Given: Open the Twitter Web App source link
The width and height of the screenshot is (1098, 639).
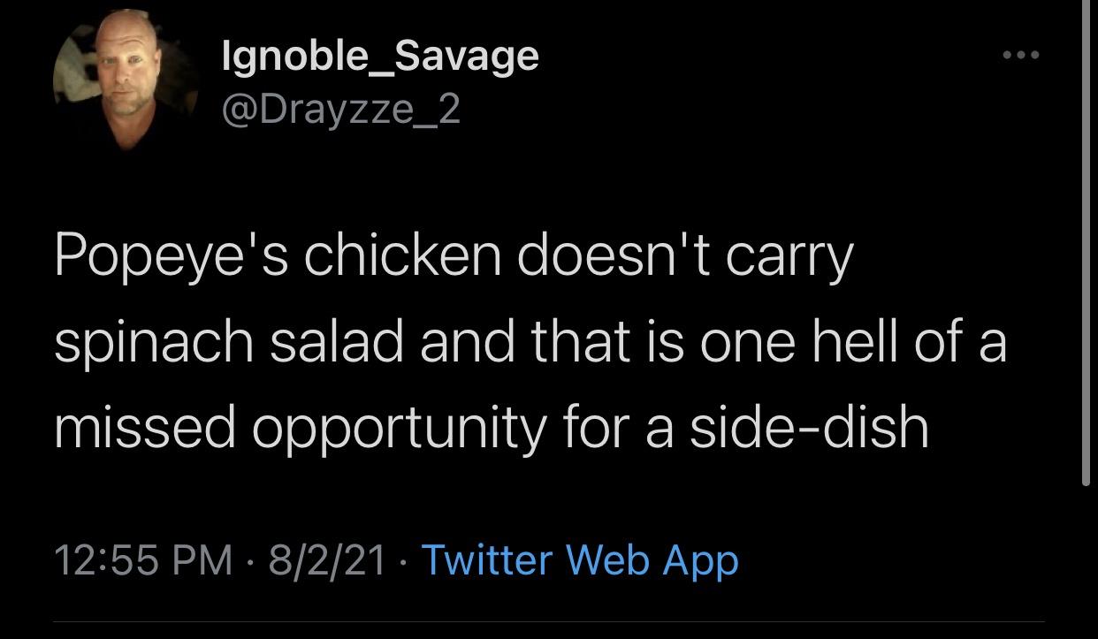Looking at the screenshot, I should (x=579, y=559).
